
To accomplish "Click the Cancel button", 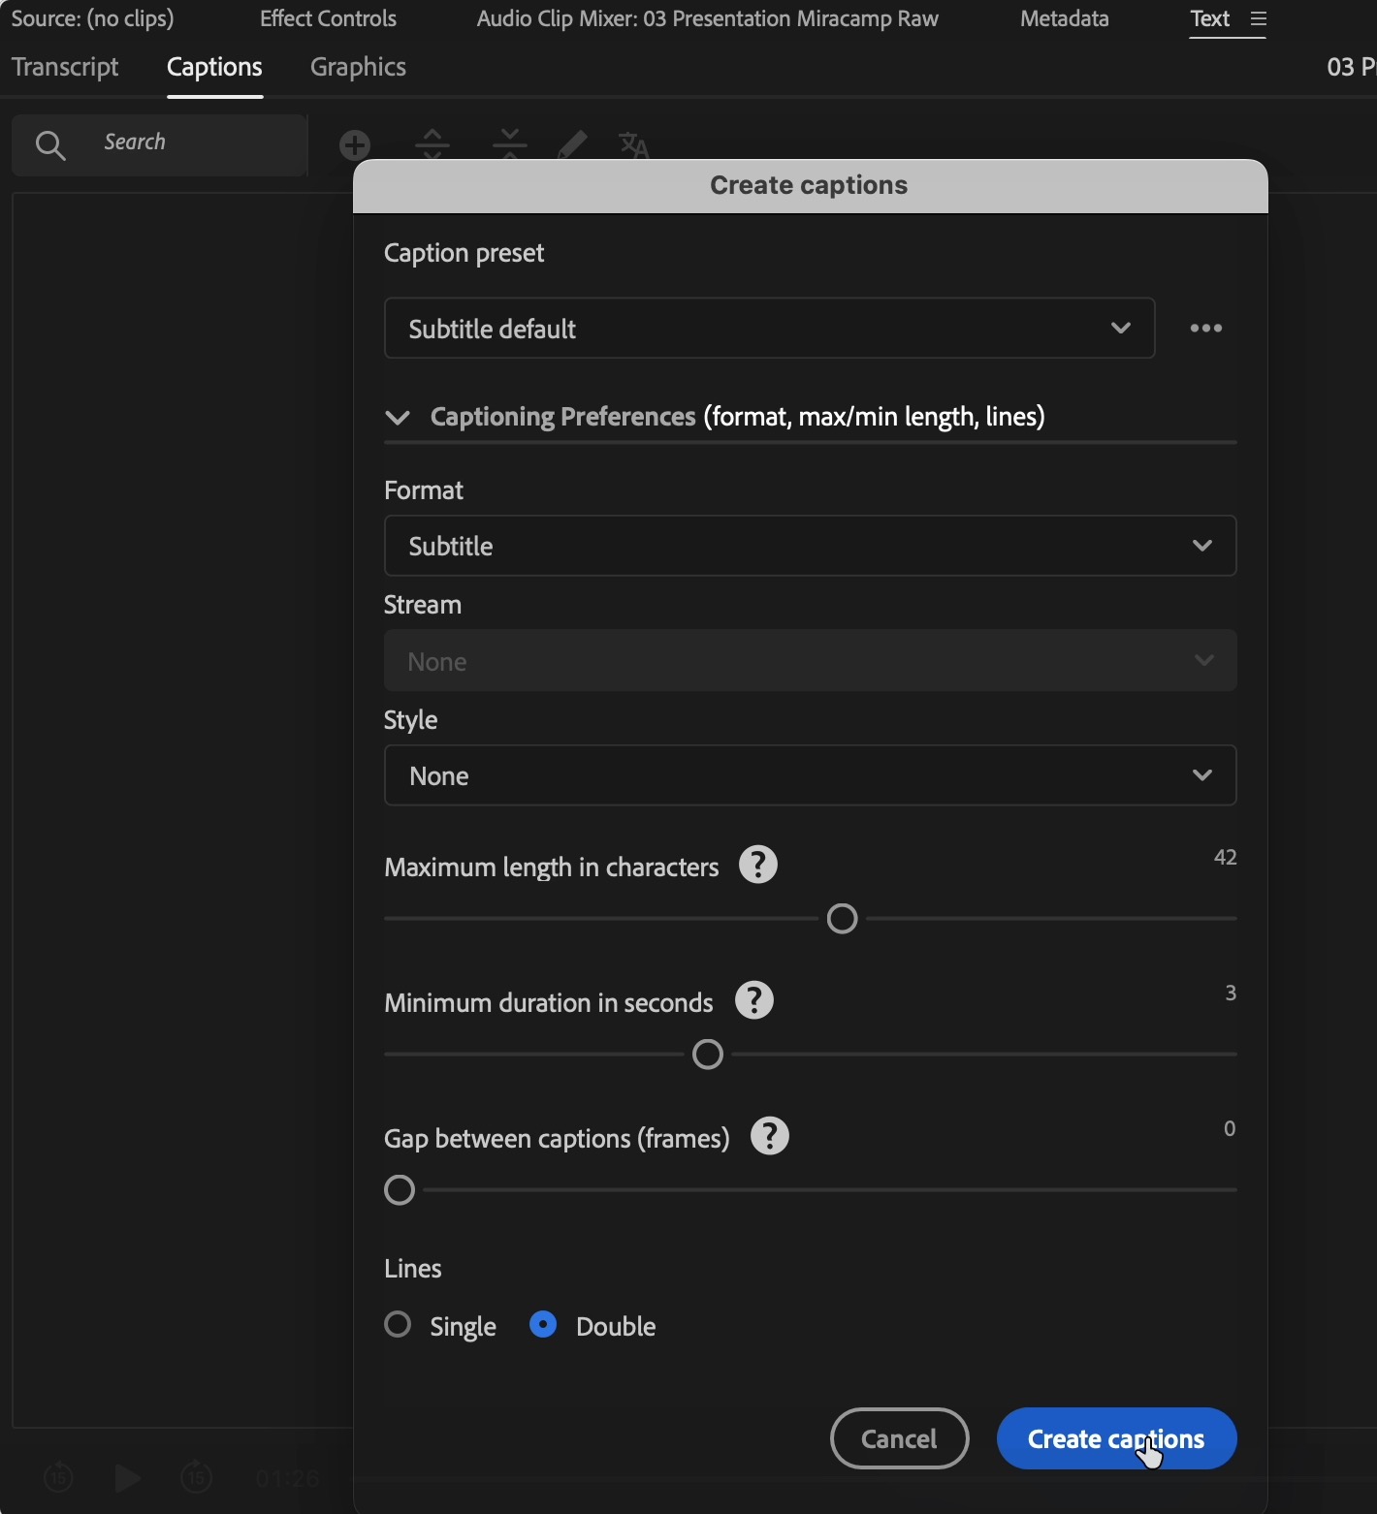I will pos(900,1438).
